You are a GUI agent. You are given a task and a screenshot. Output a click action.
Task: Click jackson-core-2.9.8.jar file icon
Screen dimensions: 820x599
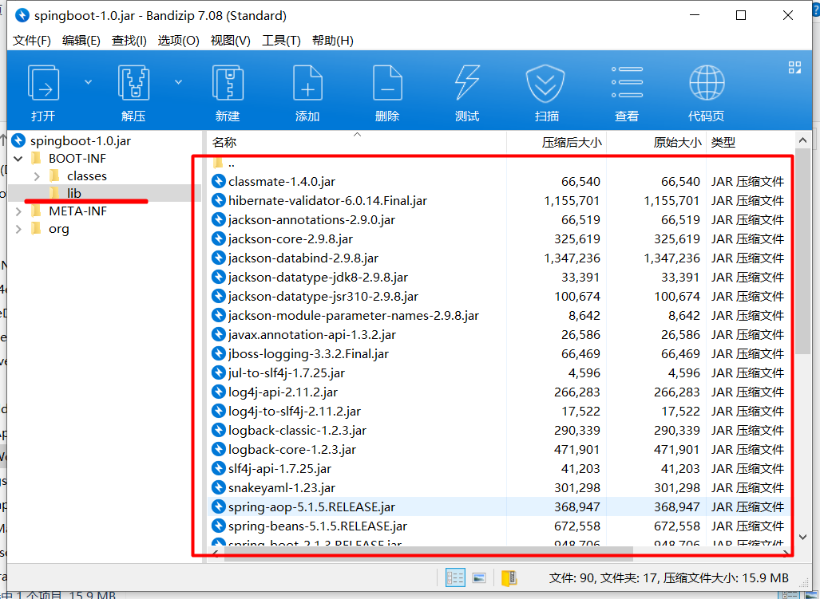[x=218, y=238]
